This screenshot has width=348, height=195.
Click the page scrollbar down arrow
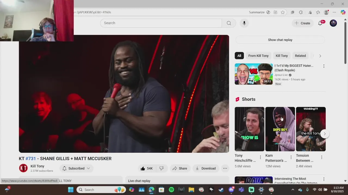pyautogui.click(x=346, y=181)
